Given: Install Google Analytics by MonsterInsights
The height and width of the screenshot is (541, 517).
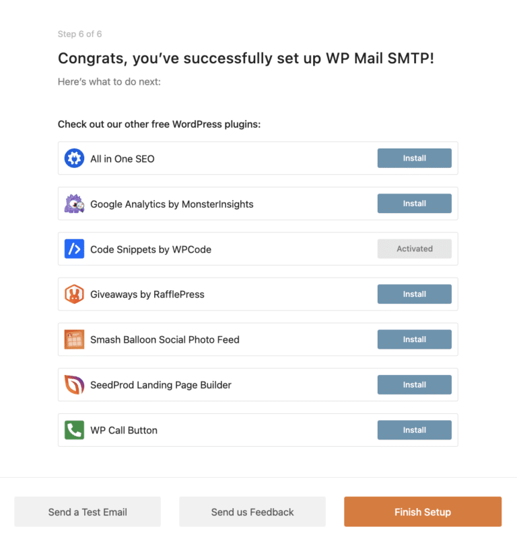Looking at the screenshot, I should pyautogui.click(x=414, y=203).
